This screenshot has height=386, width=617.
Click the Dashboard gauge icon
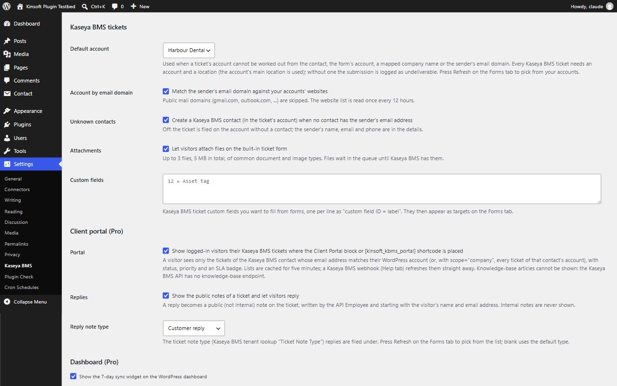click(x=7, y=24)
